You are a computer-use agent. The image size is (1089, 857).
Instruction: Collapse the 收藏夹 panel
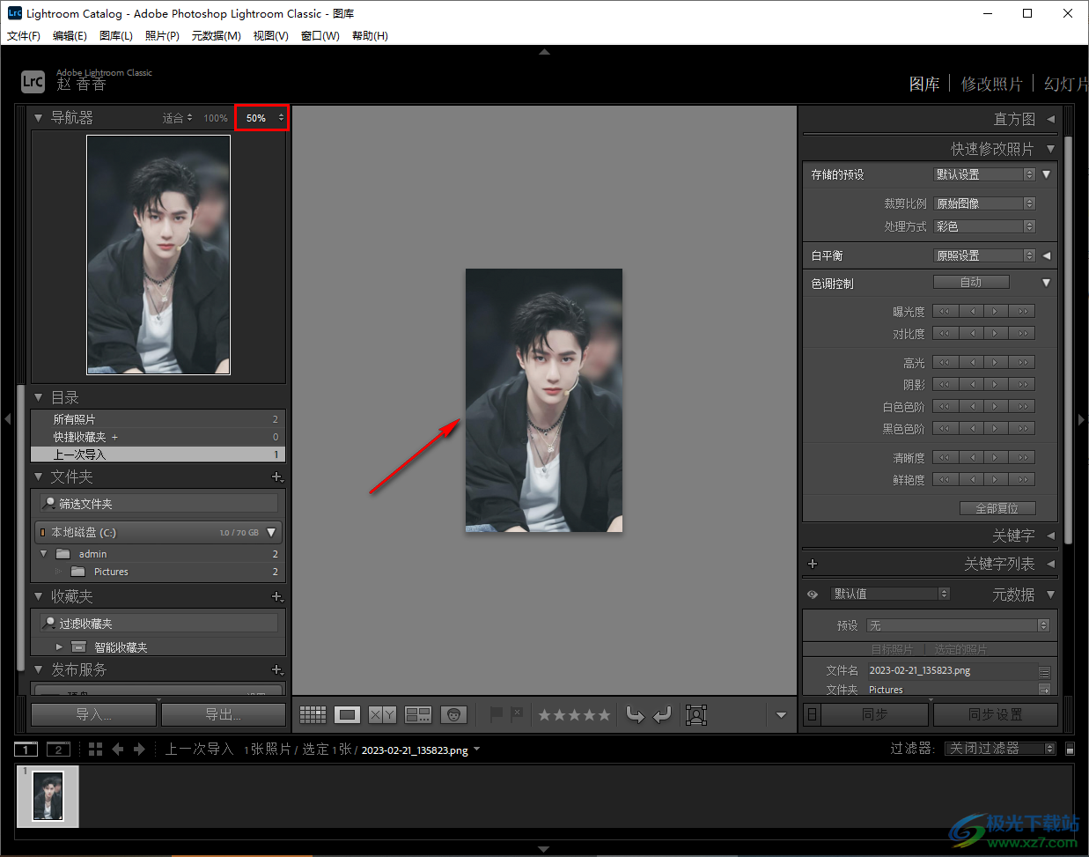[x=38, y=596]
